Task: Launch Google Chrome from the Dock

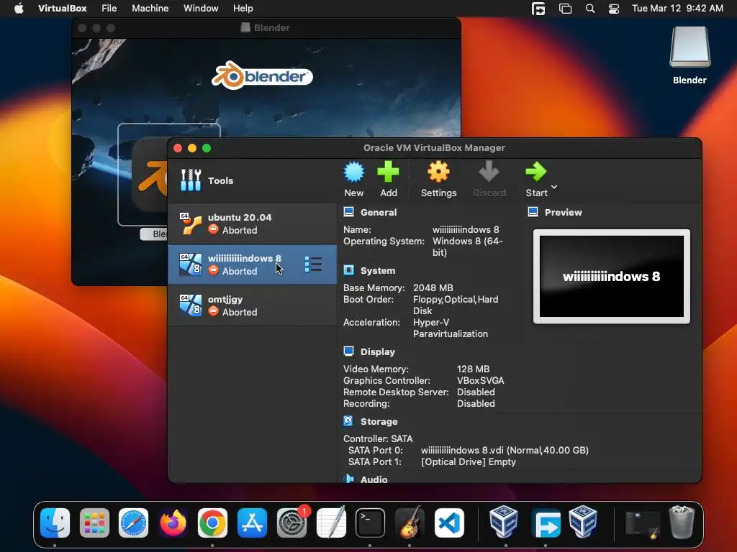Action: [x=212, y=523]
